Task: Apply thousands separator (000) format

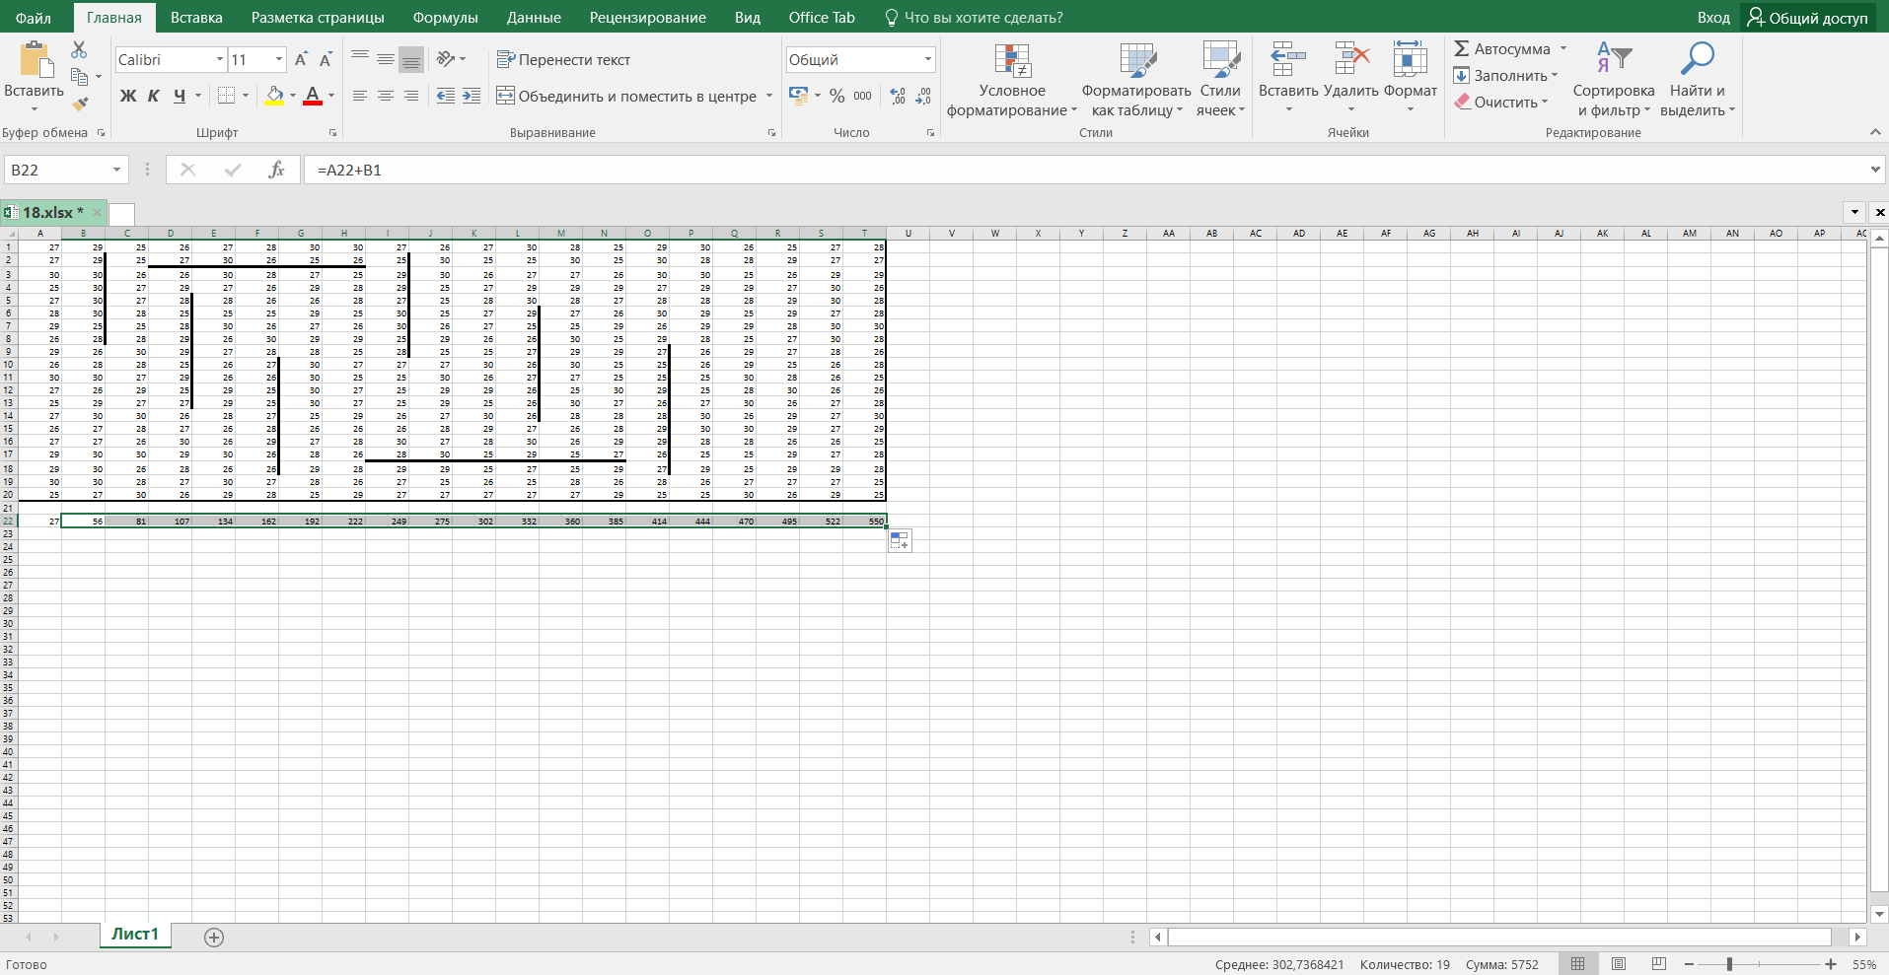Action: pyautogui.click(x=862, y=96)
